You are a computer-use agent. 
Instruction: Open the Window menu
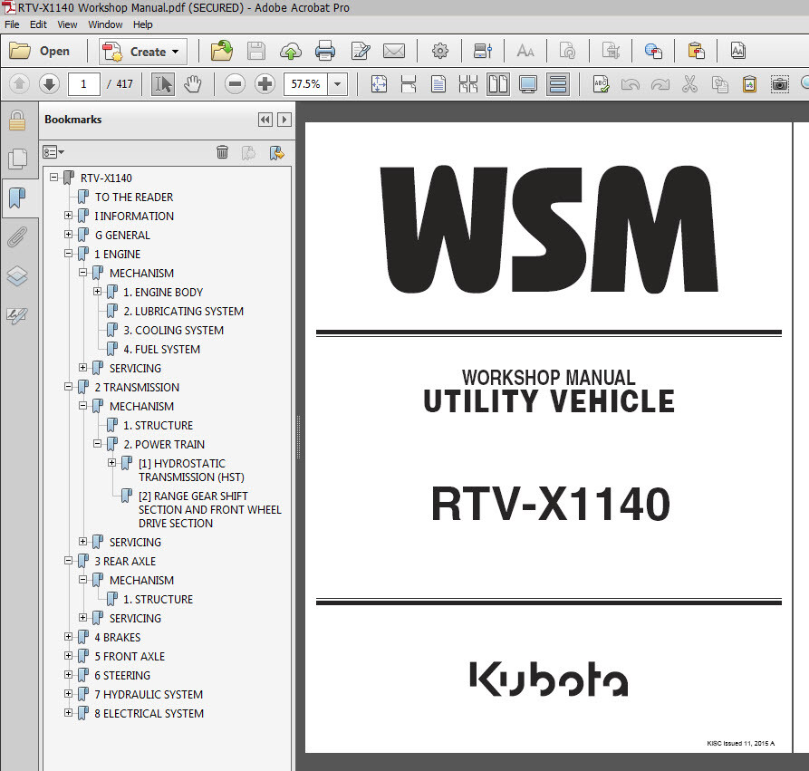point(105,24)
